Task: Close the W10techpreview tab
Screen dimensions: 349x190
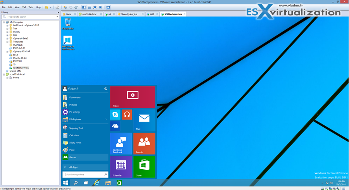Action: [x=185, y=14]
